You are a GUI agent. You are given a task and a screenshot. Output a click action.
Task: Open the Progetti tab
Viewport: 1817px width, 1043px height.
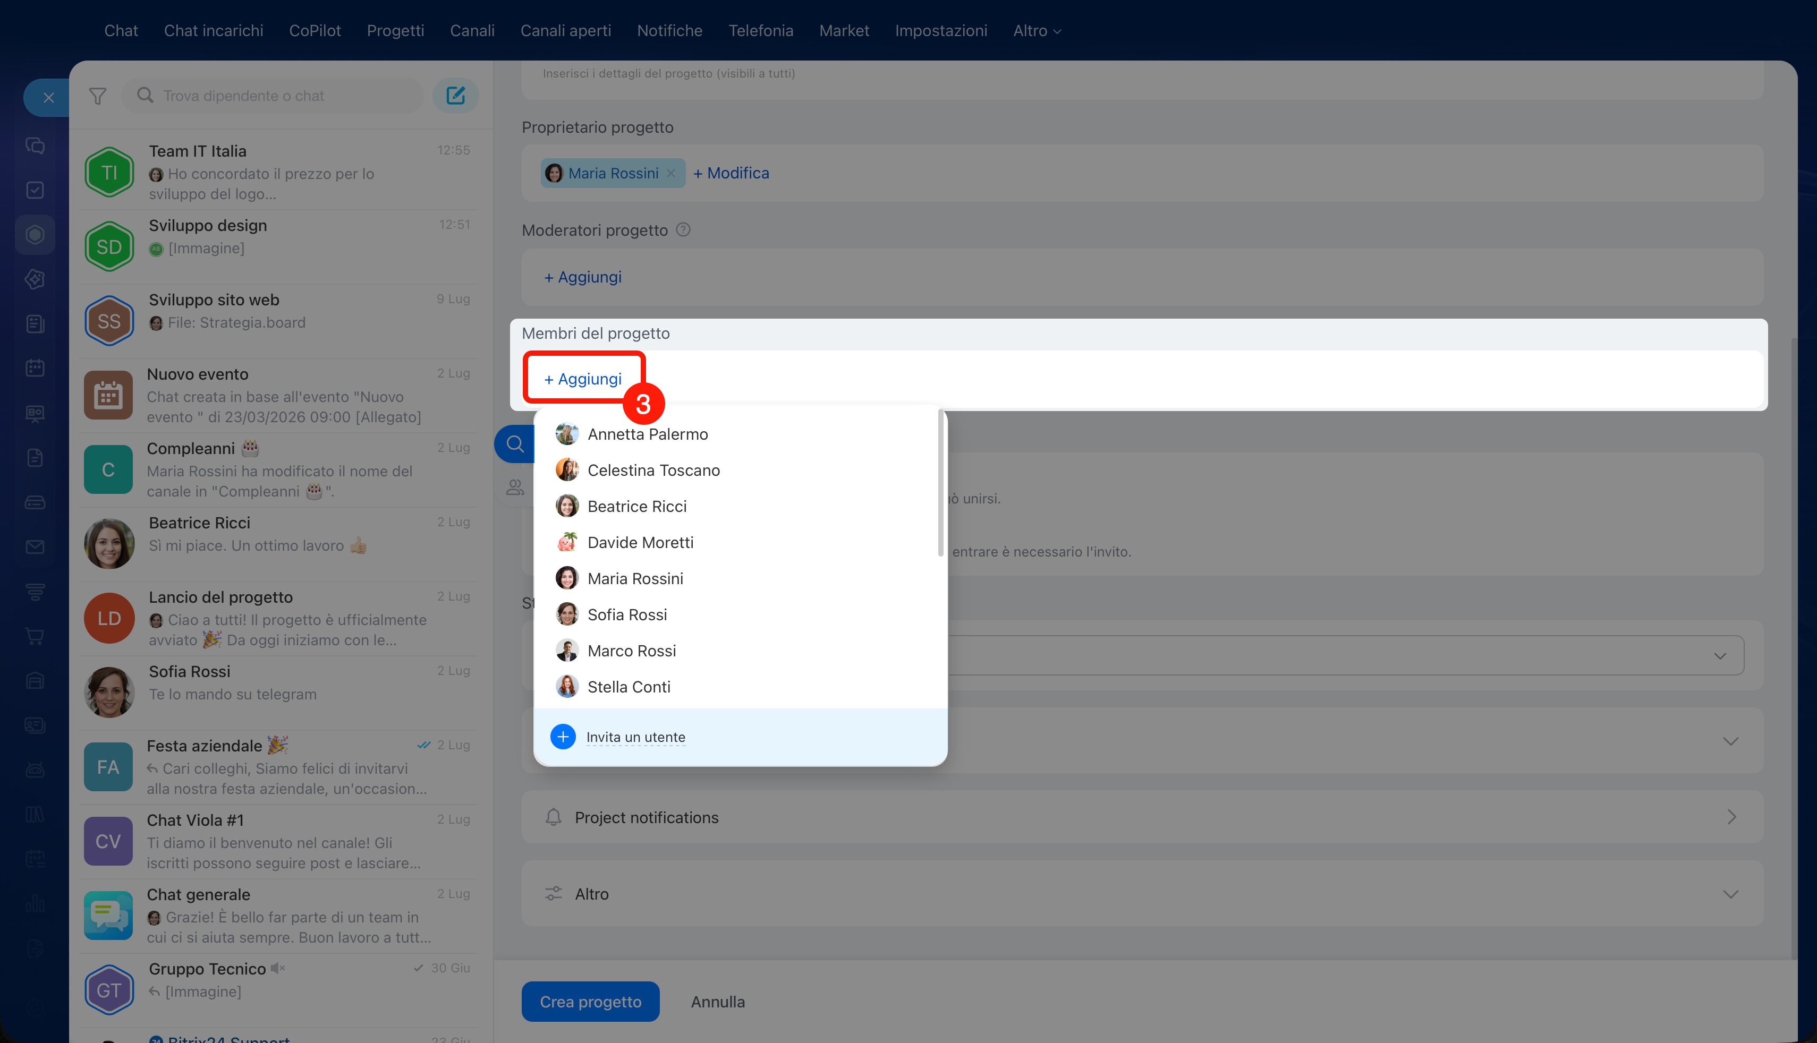tap(395, 31)
